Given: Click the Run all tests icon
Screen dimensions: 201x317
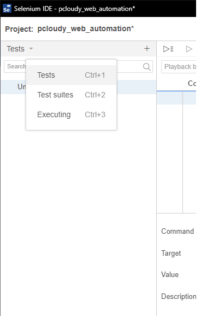Looking at the screenshot, I should tap(168, 49).
